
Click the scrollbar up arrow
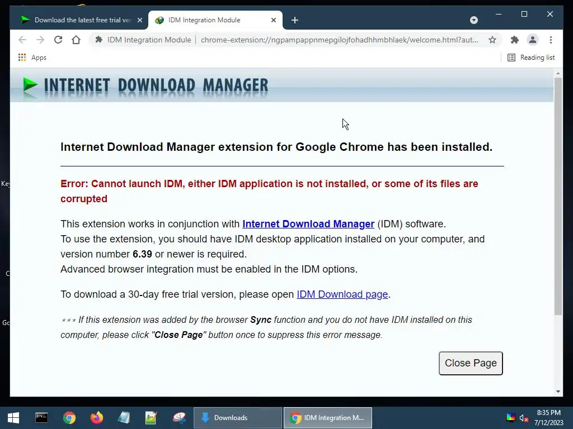pos(558,73)
